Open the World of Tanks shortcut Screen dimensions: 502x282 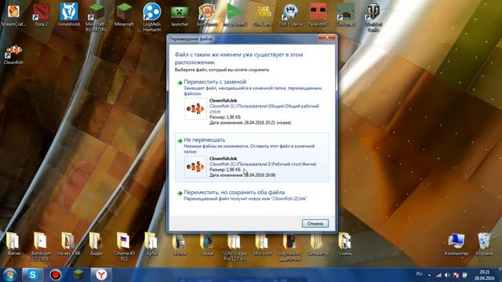(373, 16)
